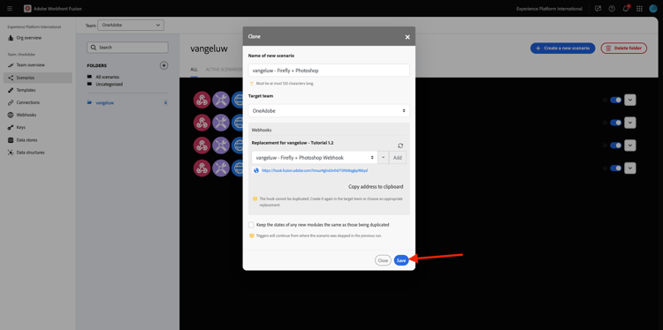Click the Close button in Clone dialog
Screen dimensions: 663x330
click(383, 260)
